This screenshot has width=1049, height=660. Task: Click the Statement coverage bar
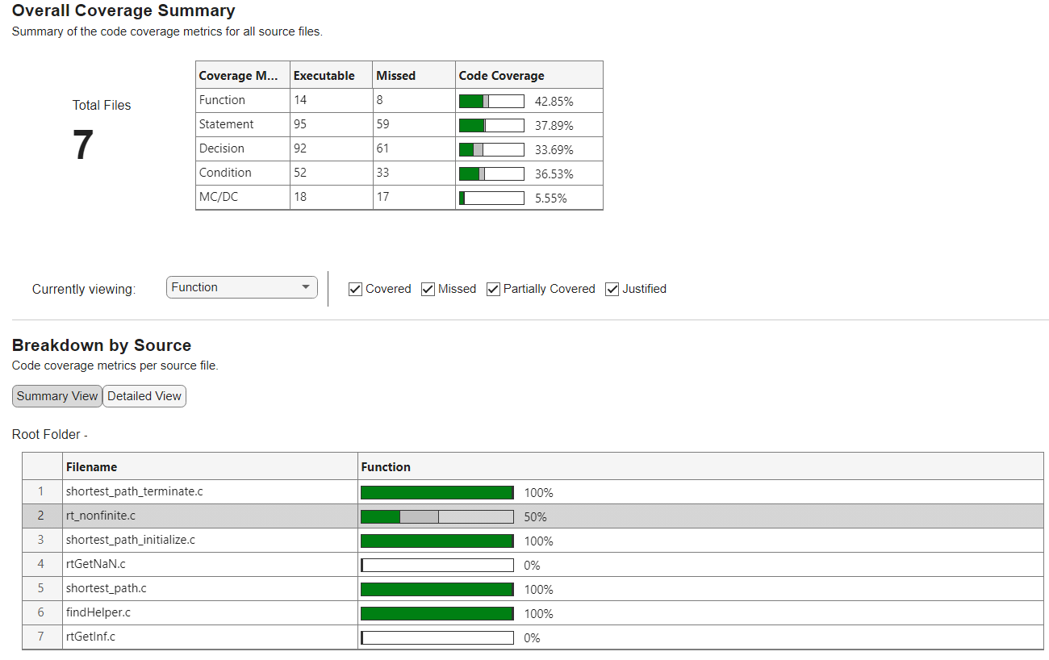coord(491,124)
